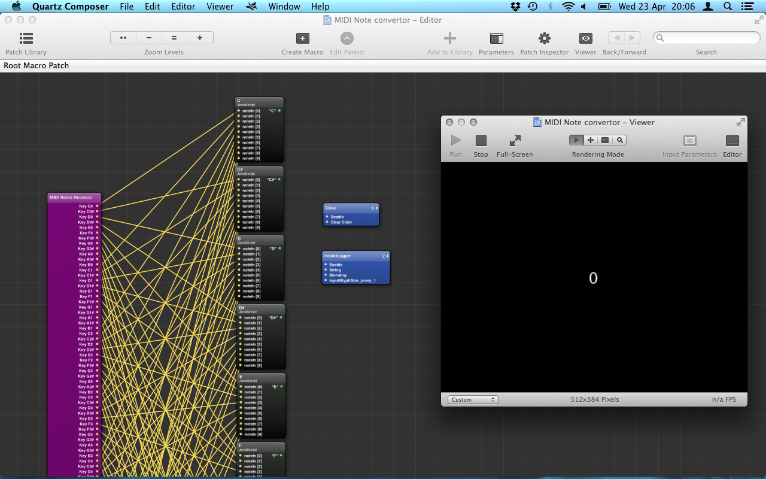Select the move rendering mode button
This screenshot has width=766, height=479.
591,140
